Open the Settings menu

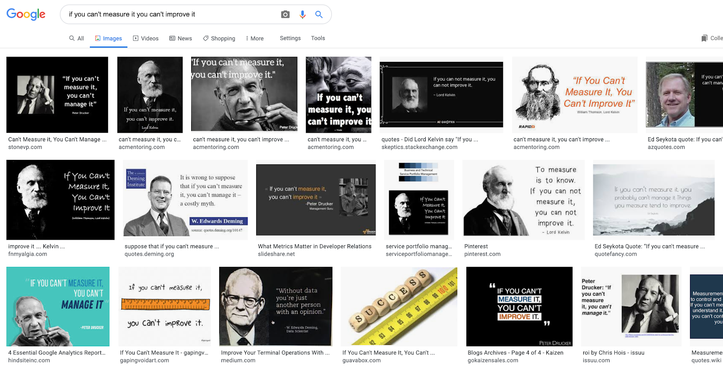tap(290, 38)
